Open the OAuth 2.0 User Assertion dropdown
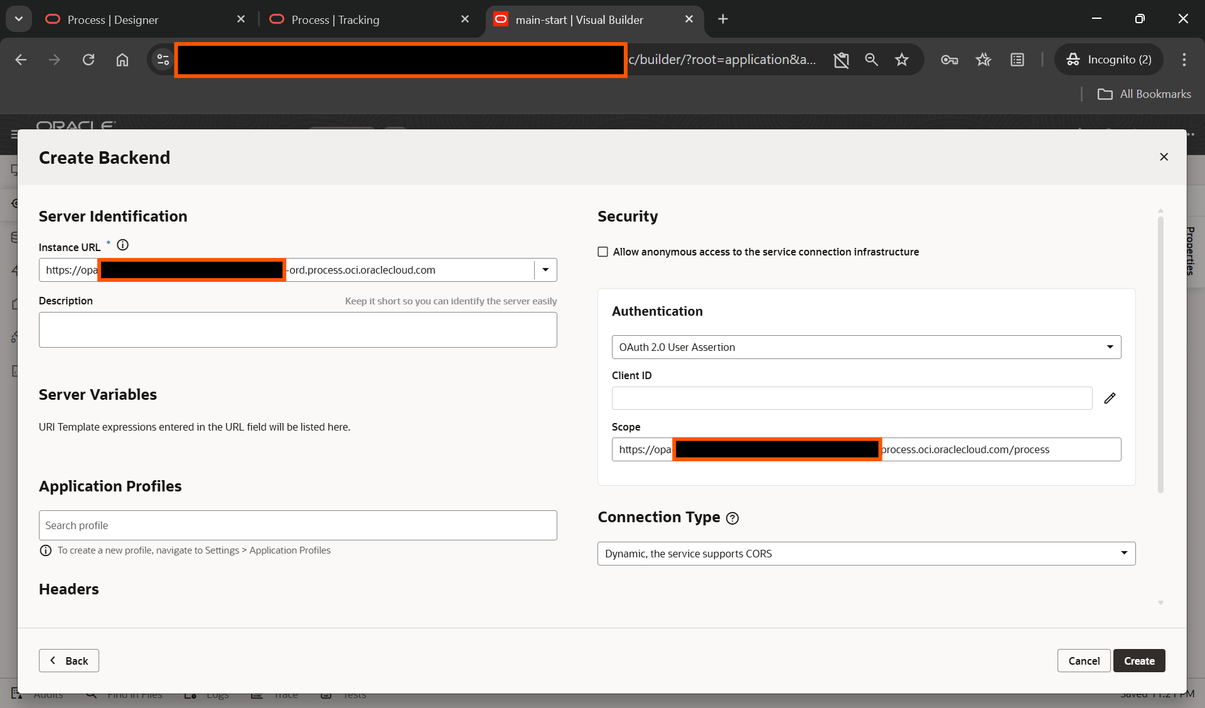Image resolution: width=1205 pixels, height=708 pixels. tap(866, 347)
